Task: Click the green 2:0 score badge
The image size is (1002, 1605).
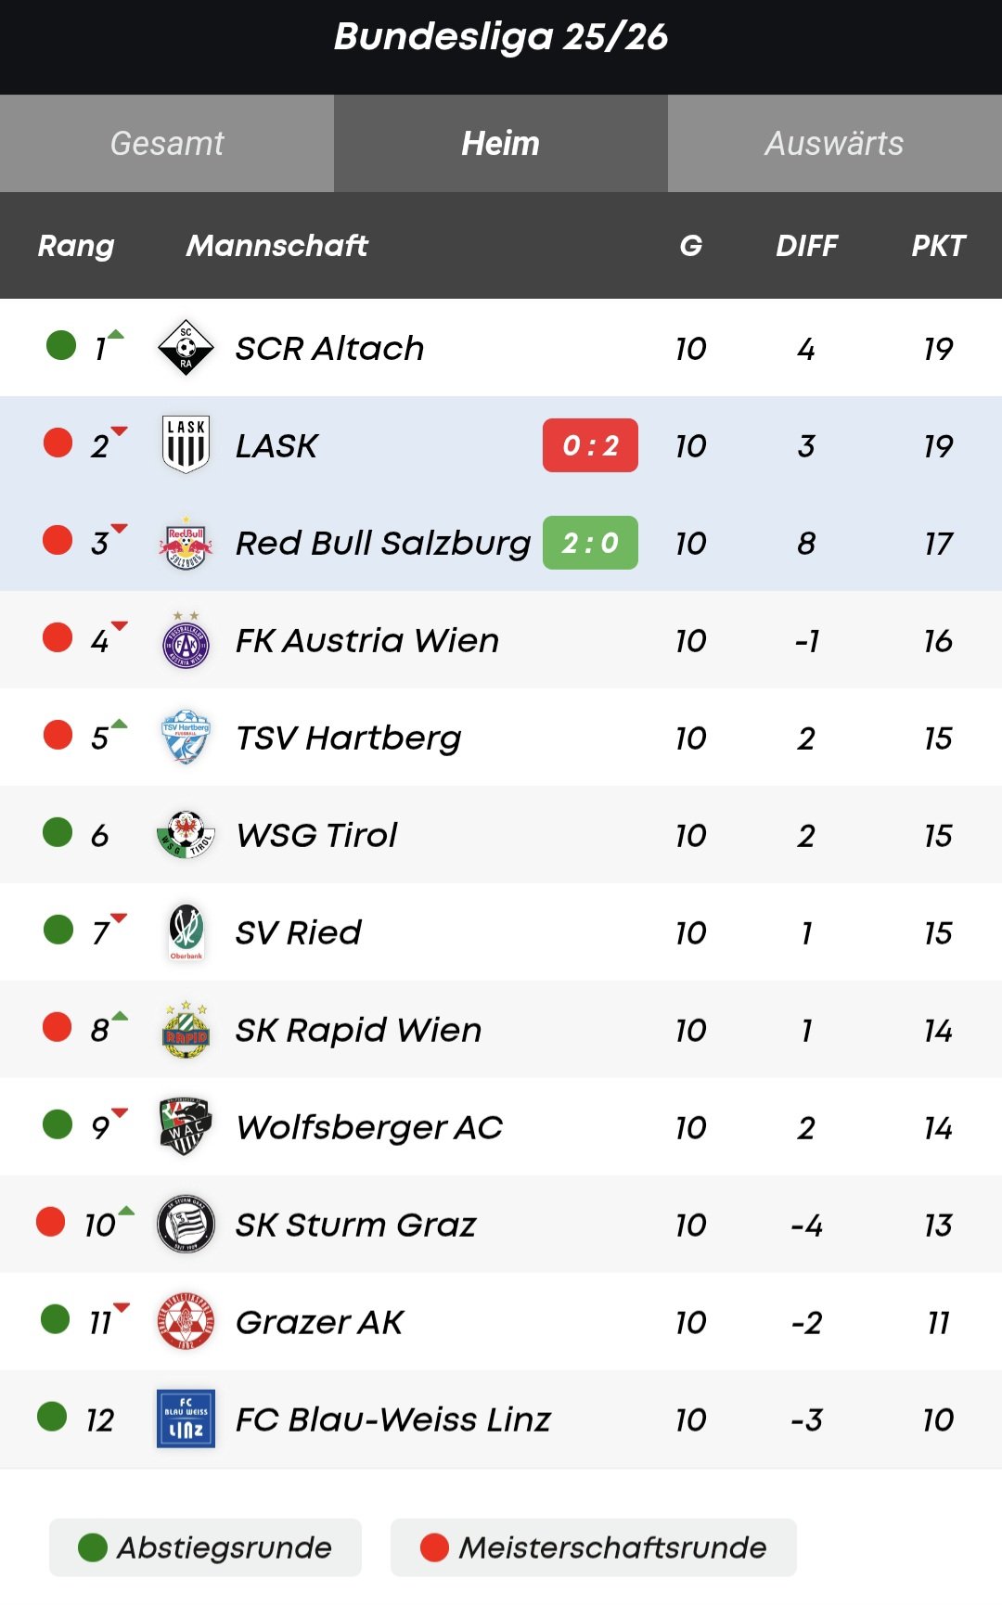Action: click(590, 543)
